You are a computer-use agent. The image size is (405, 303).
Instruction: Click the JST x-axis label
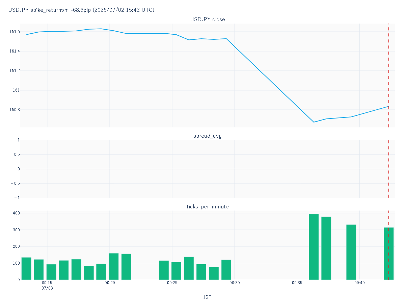(208, 297)
